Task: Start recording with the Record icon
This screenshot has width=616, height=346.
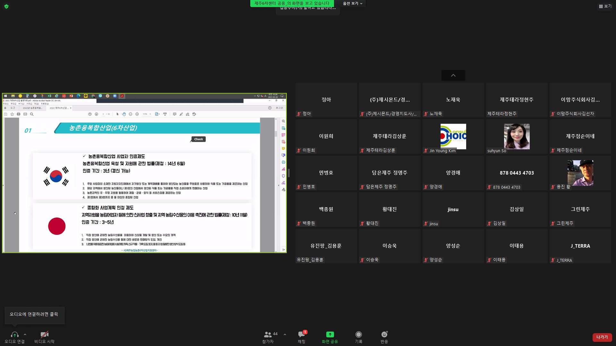Action: [x=358, y=334]
